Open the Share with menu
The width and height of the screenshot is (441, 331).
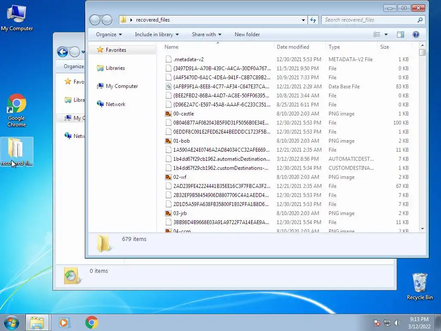tap(206, 34)
